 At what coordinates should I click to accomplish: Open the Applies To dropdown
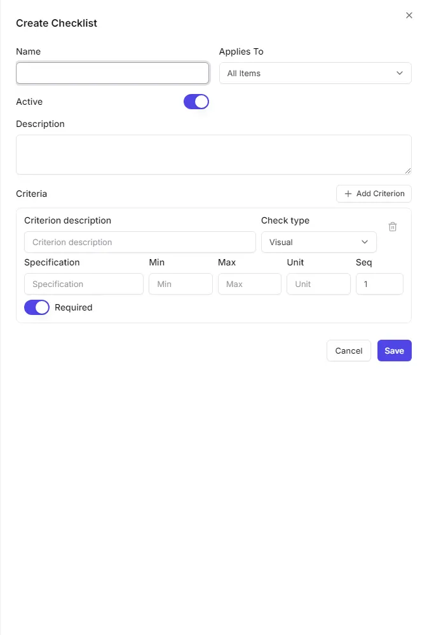pos(315,73)
